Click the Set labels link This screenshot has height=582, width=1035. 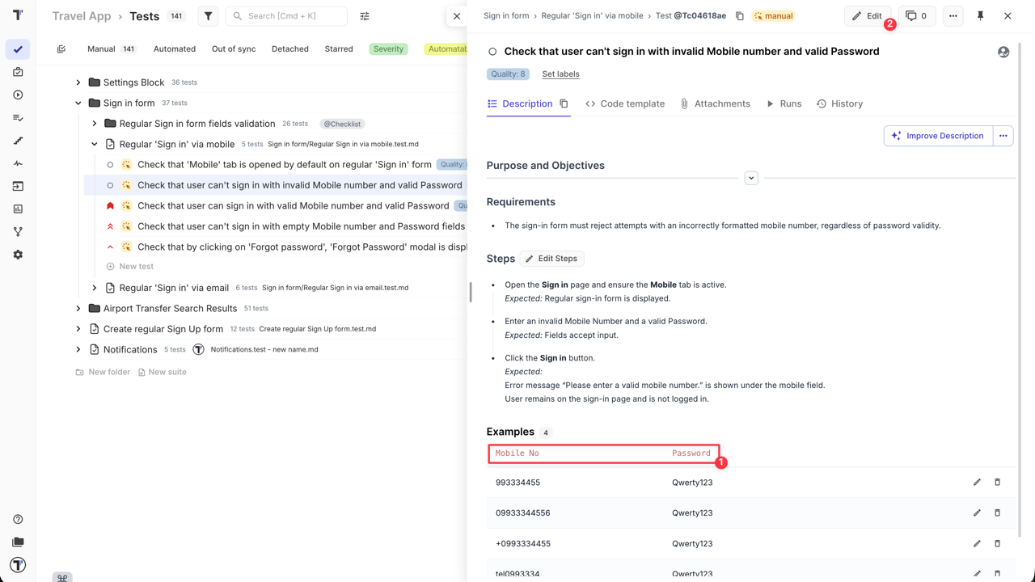coord(560,74)
